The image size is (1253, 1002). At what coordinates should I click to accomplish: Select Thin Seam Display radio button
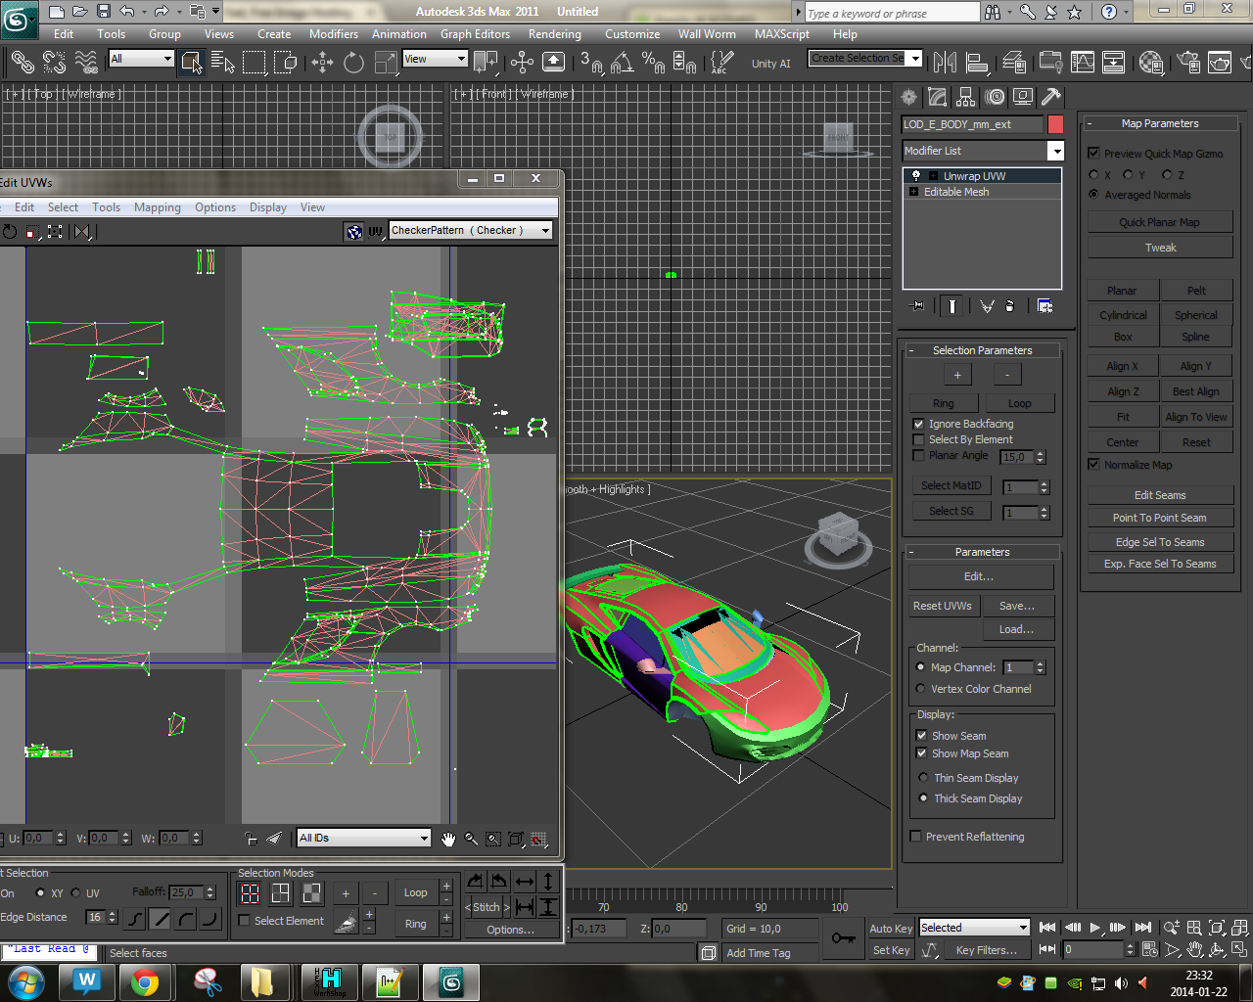pyautogui.click(x=923, y=778)
